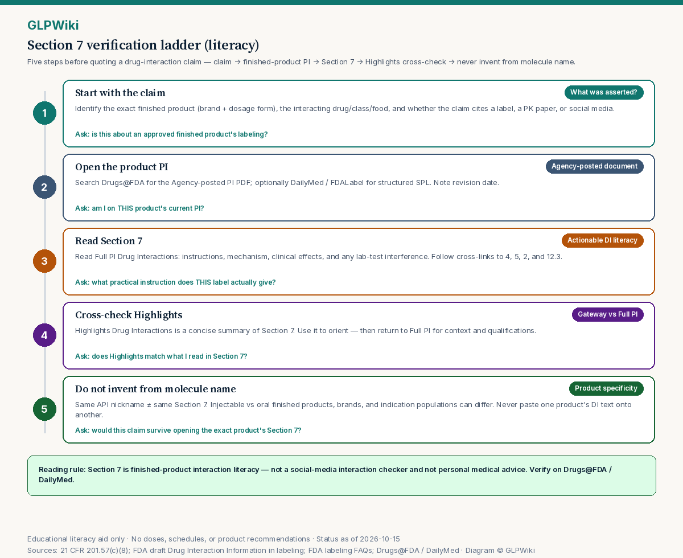Click 'Ask: am I on THIS product's current PI?'

pos(139,208)
